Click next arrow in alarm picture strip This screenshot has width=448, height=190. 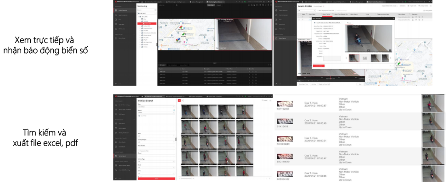[x=391, y=58]
